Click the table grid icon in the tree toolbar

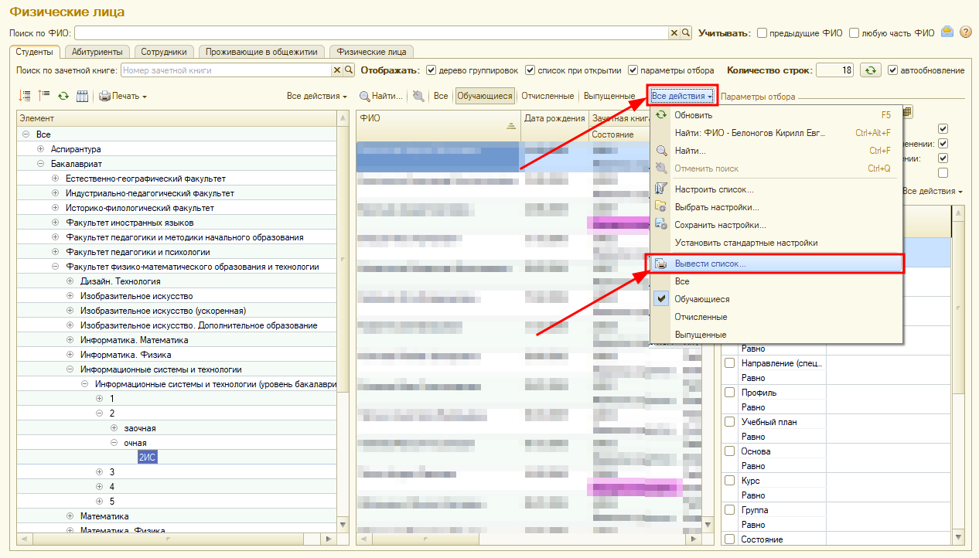82,96
